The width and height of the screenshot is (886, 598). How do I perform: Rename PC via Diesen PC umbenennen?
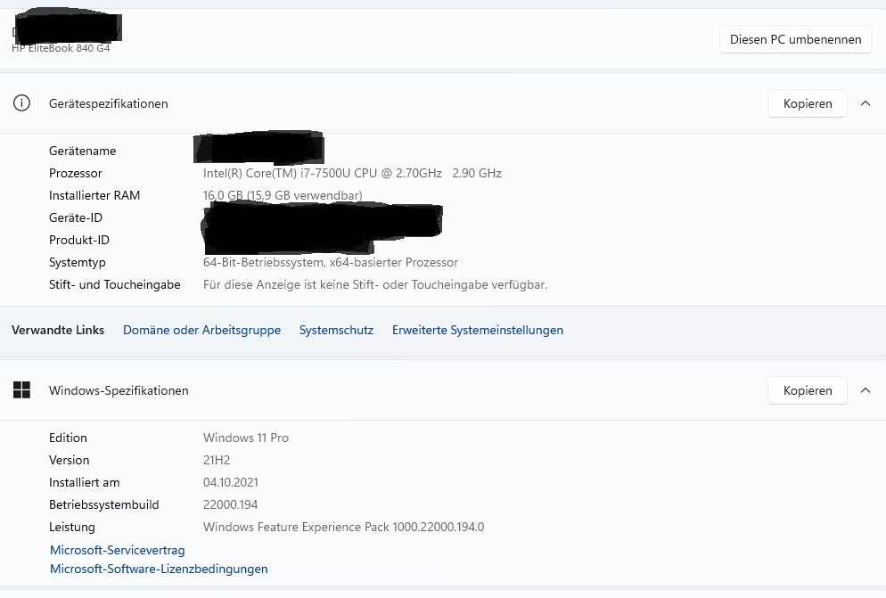click(x=796, y=39)
